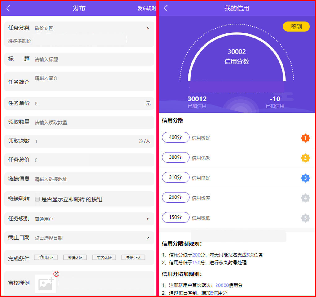Screen dimensions: 316x297
Task: Select the 实名认证 verification option
Action: 104,257
